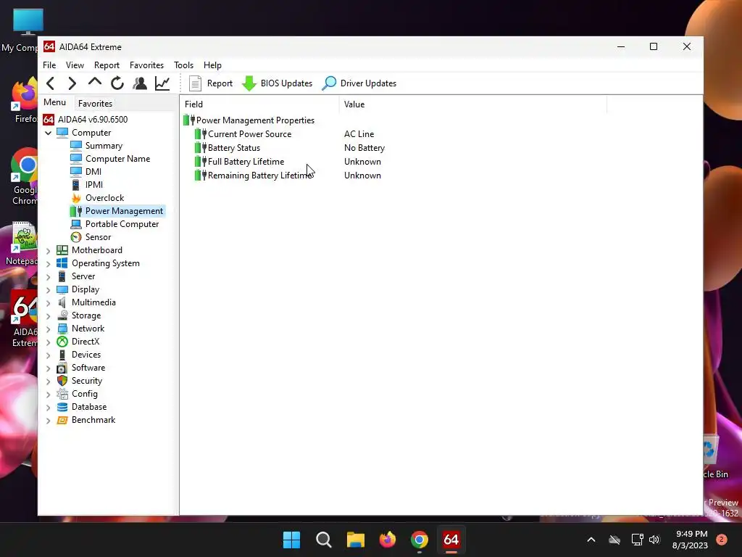Expand the Security tree node

click(x=49, y=381)
